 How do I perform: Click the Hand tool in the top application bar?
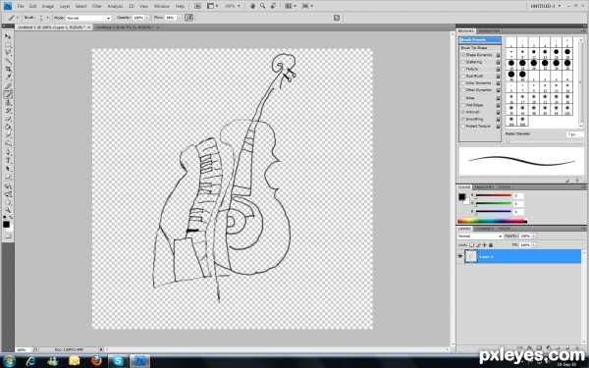tap(253, 6)
